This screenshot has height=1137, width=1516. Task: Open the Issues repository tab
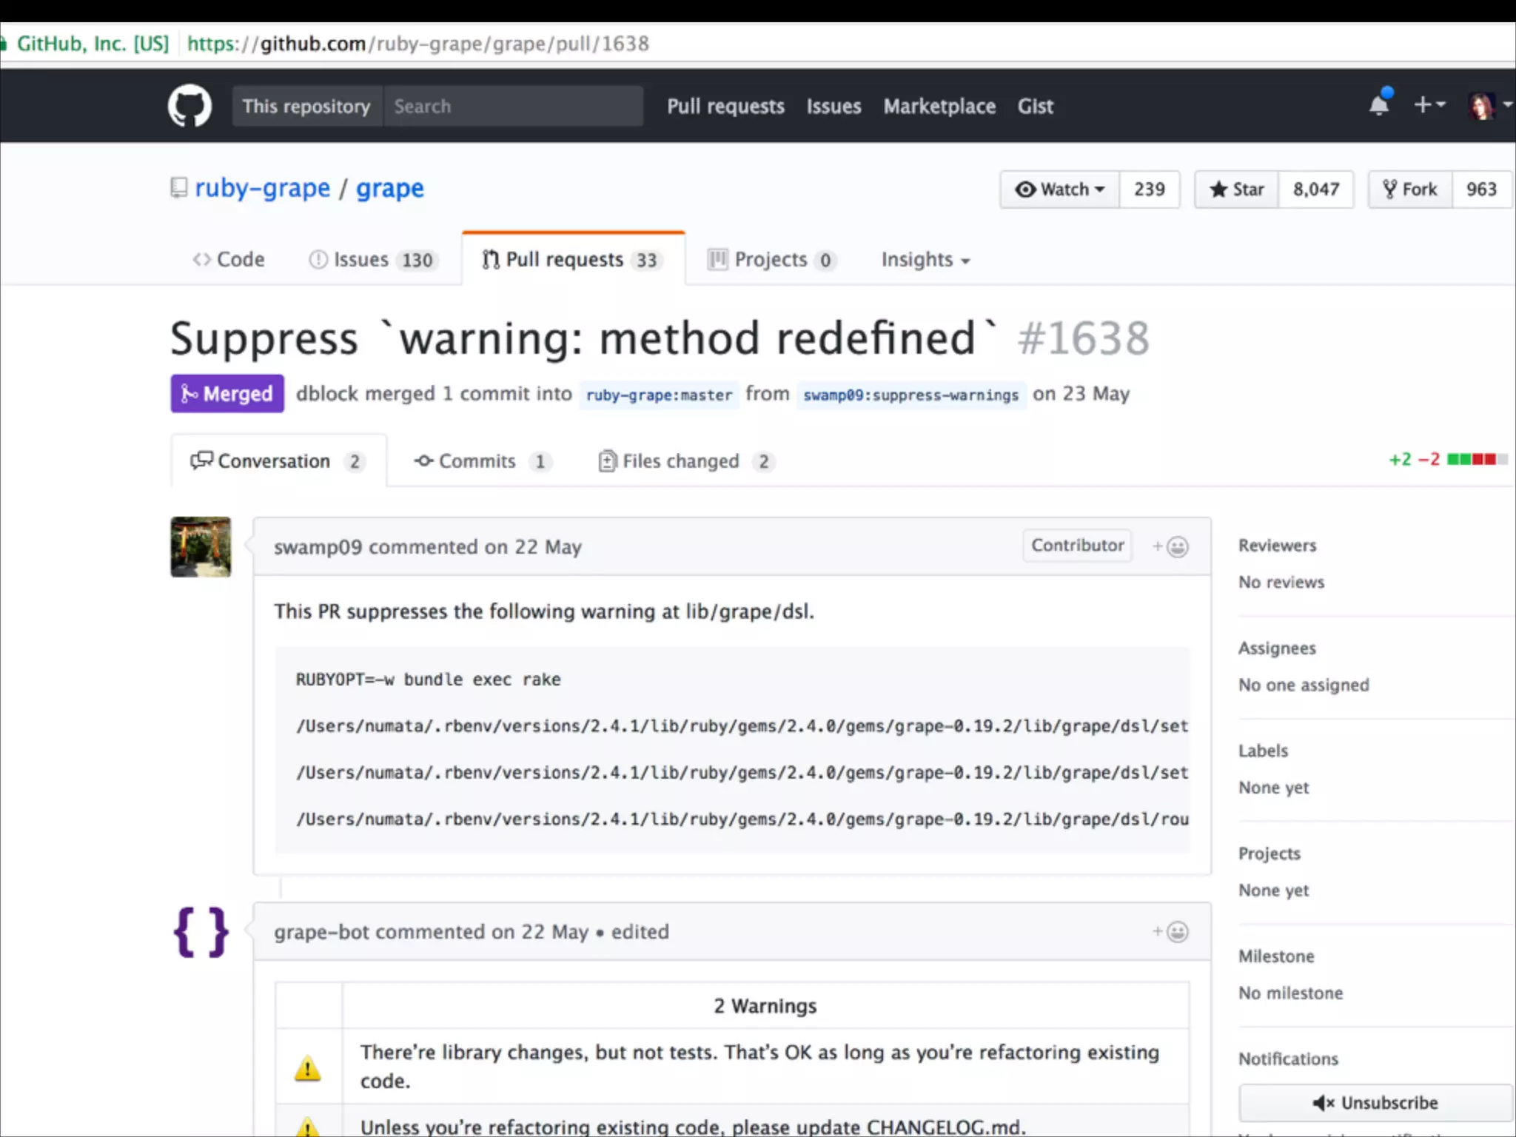[372, 260]
